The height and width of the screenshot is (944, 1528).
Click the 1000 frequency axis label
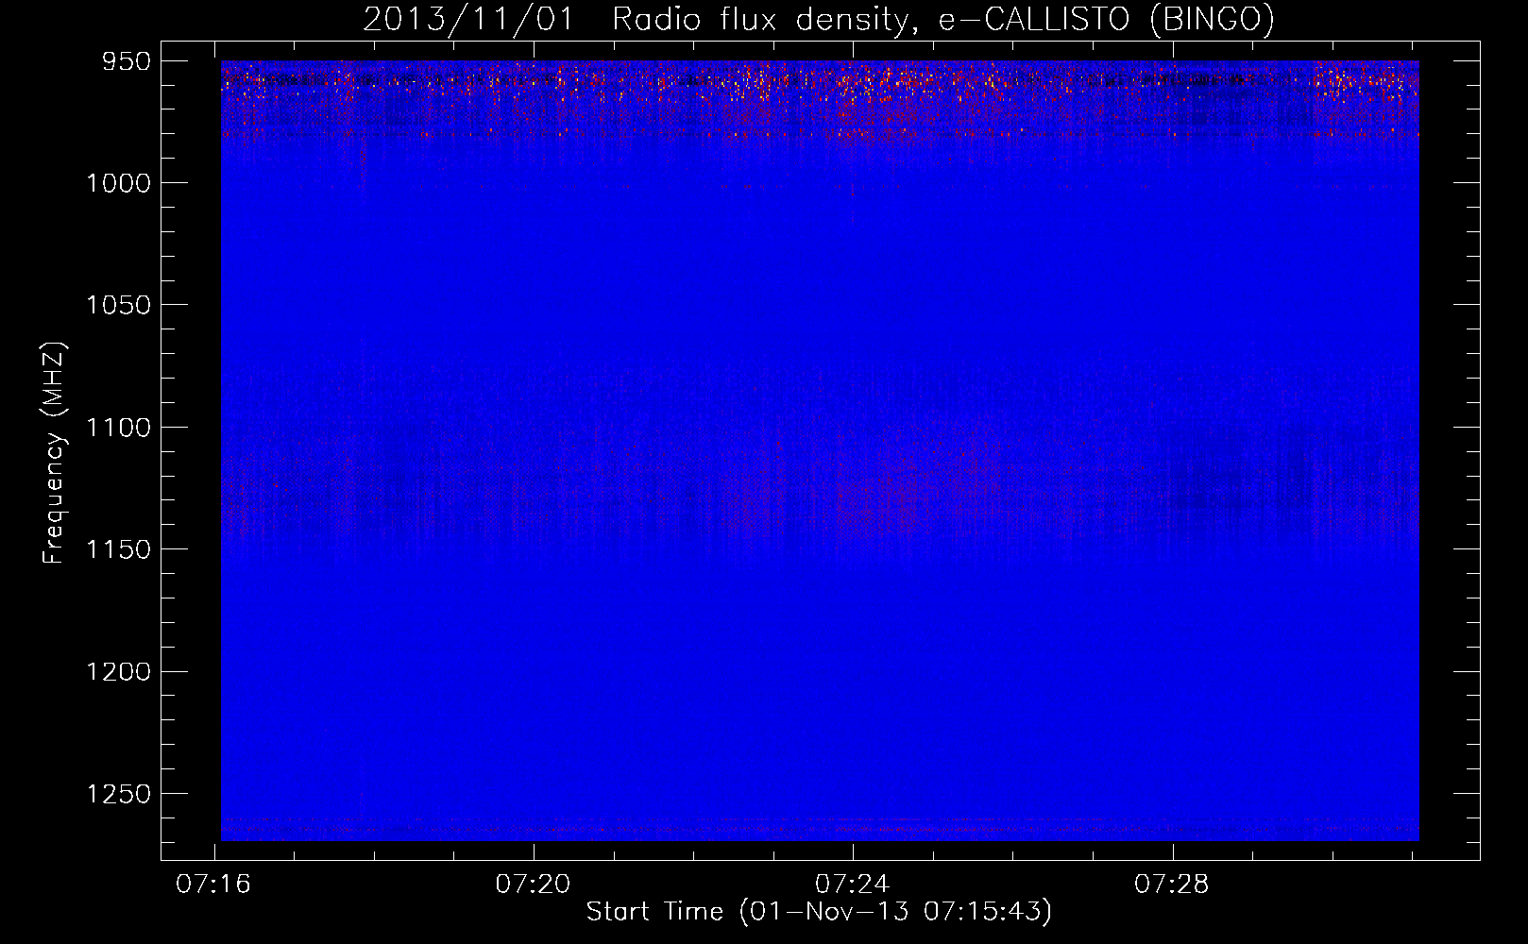118,183
